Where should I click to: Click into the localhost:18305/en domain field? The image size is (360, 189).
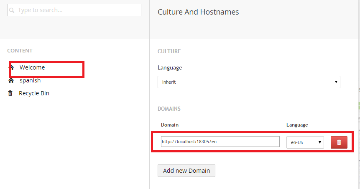pyautogui.click(x=220, y=142)
